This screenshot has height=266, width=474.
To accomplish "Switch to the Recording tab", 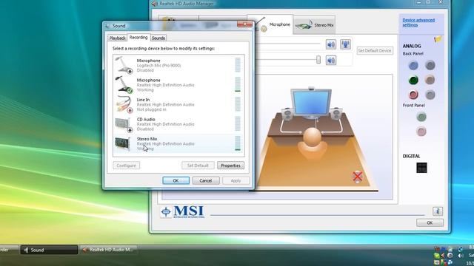I will [138, 38].
